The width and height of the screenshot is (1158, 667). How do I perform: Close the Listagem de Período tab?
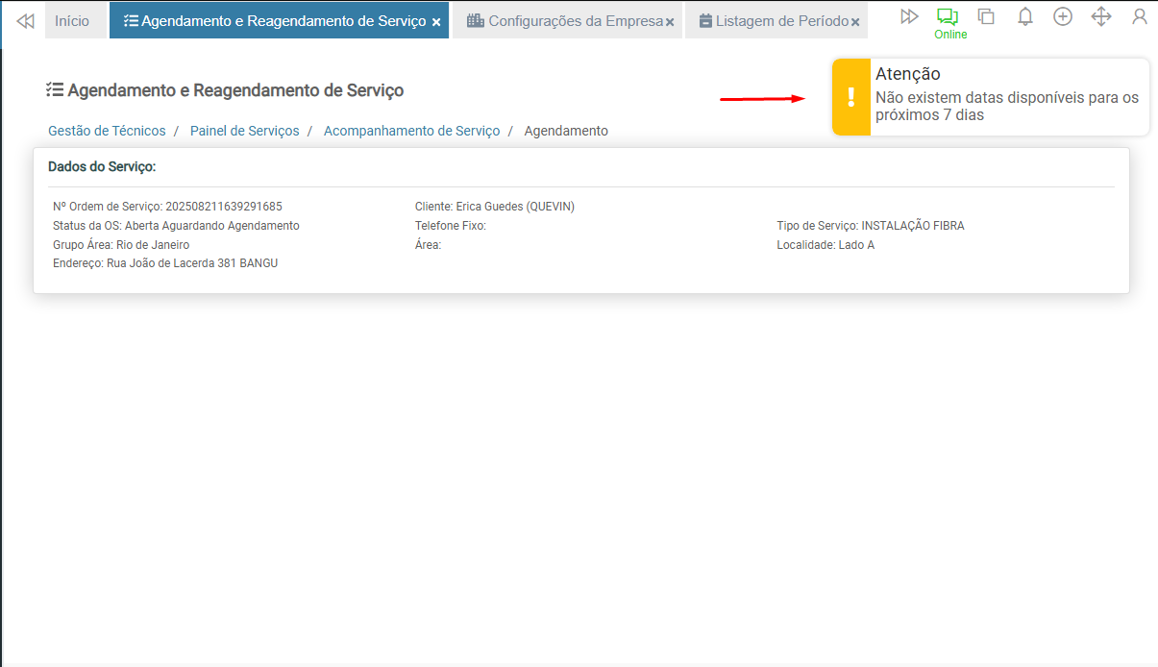coord(855,22)
